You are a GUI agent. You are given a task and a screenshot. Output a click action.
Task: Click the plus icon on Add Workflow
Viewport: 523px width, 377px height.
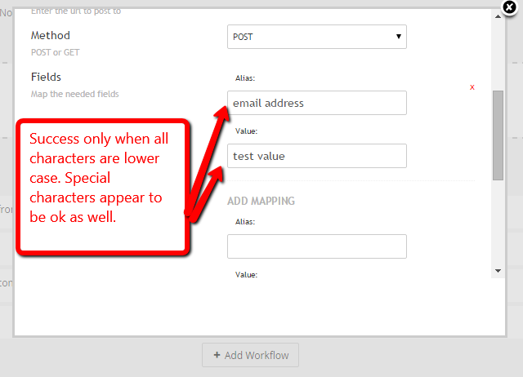click(217, 355)
